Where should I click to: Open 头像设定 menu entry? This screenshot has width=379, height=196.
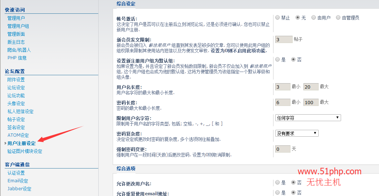click(16, 103)
